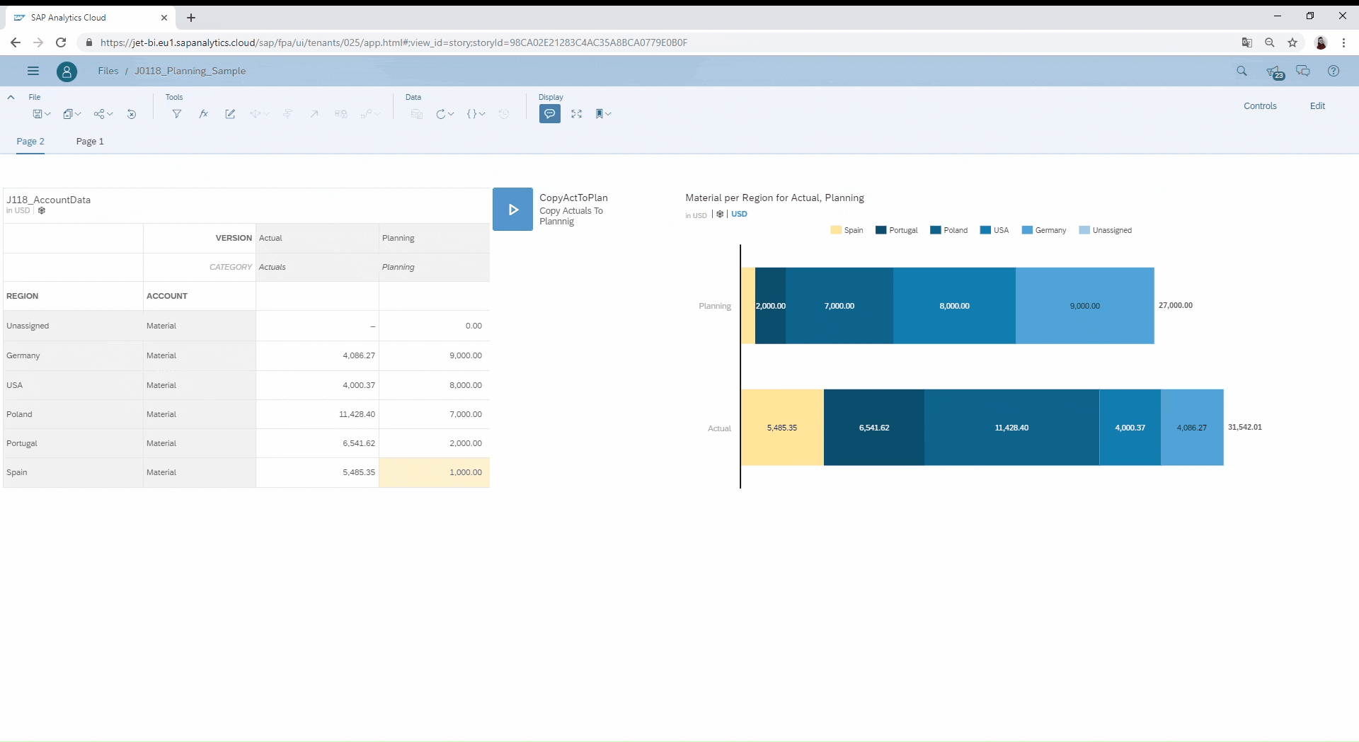
Task: Click the Spain legend swatch
Action: coord(836,230)
